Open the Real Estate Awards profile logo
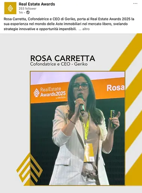142x193 pixels. pyautogui.click(x=10, y=8)
